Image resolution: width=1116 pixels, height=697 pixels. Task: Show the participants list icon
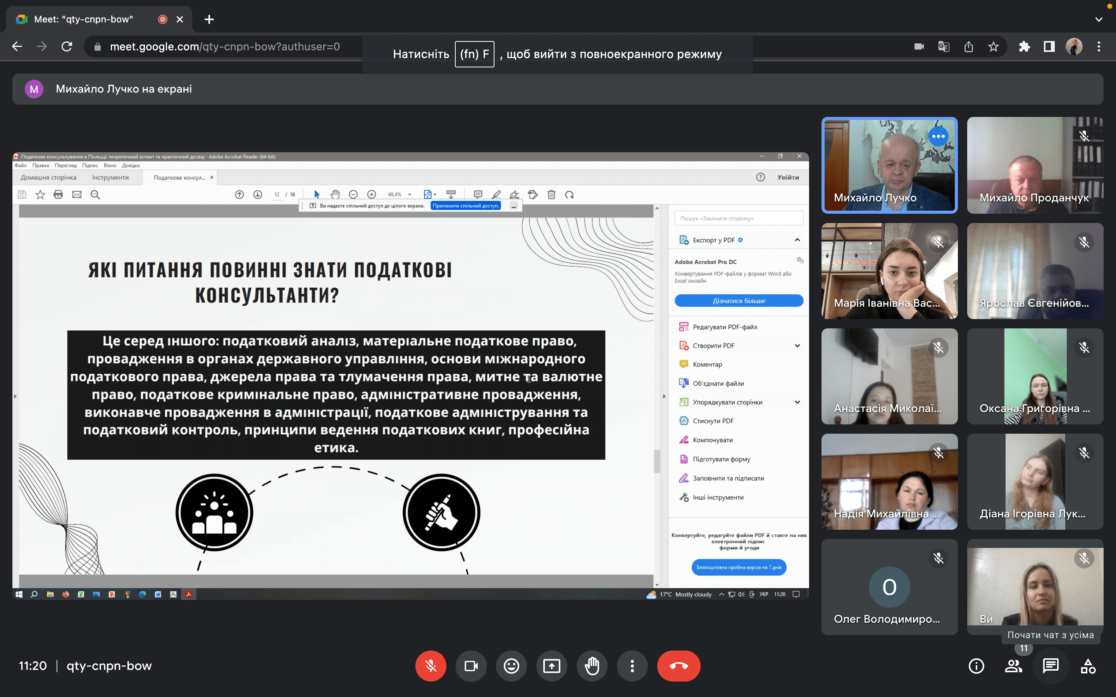pyautogui.click(x=1014, y=666)
